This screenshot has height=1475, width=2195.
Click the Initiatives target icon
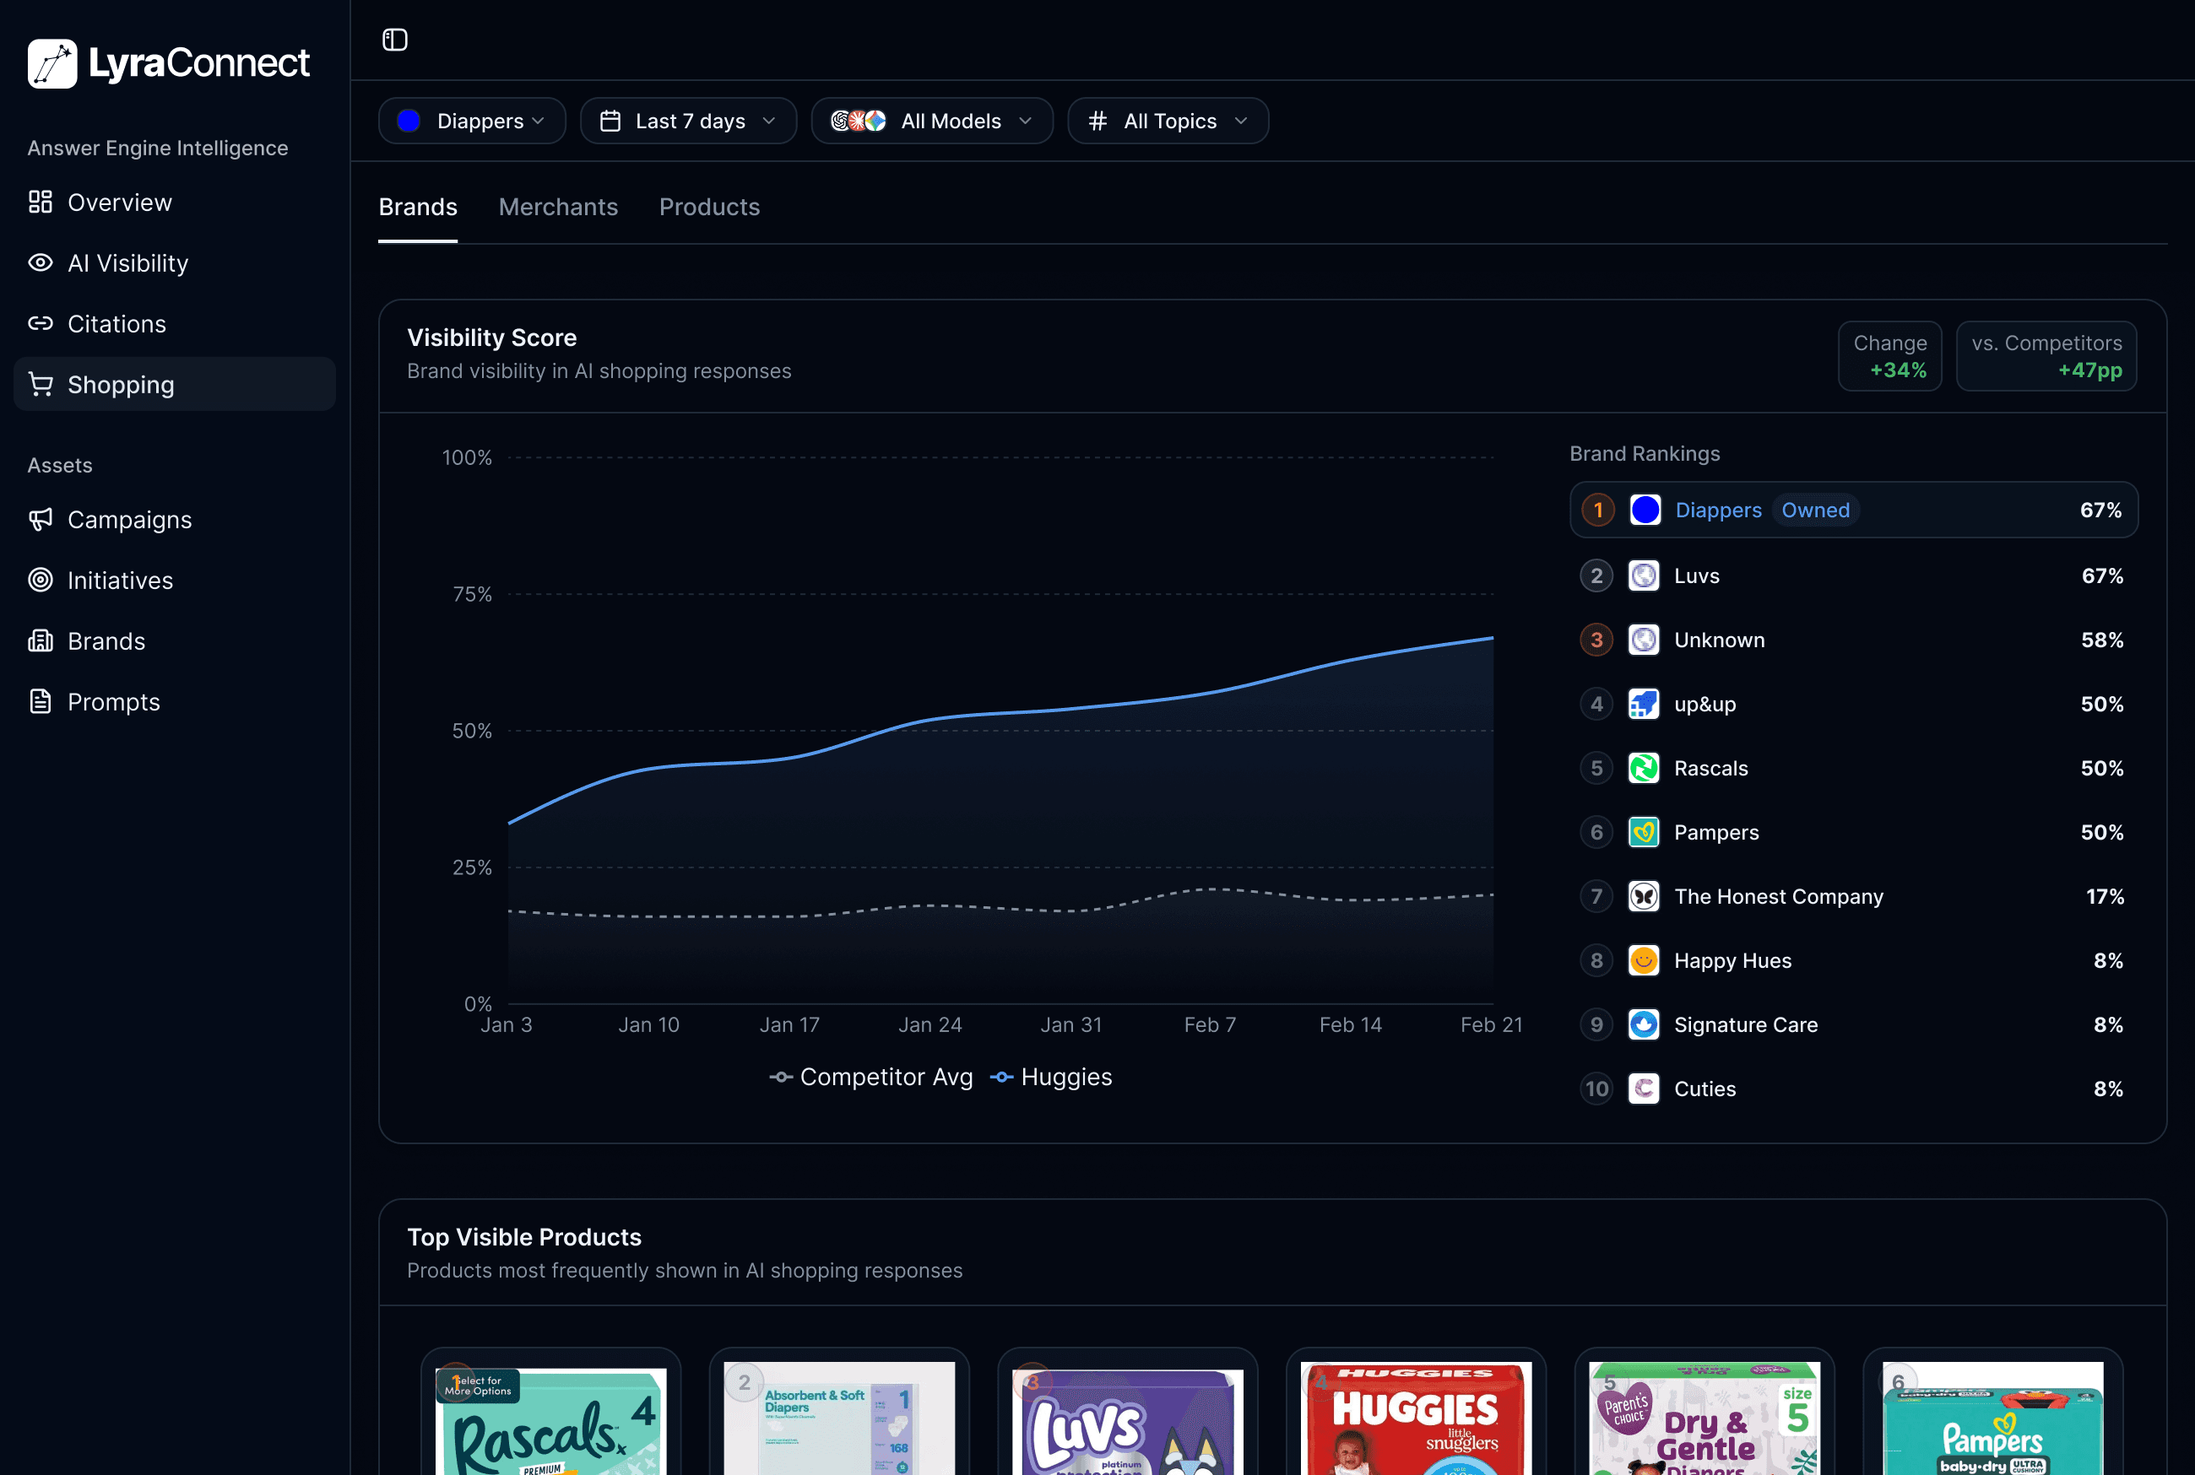coord(41,581)
